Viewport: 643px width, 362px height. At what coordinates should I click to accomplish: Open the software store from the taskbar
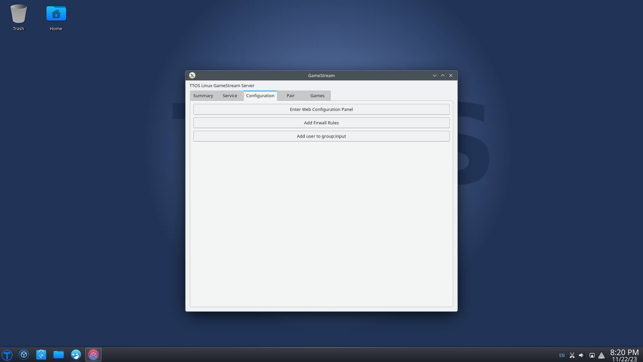pos(41,355)
